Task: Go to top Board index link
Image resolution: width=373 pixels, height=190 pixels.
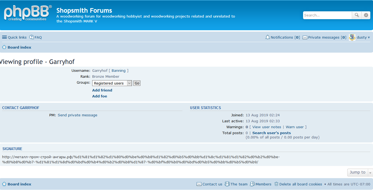Action: click(x=20, y=47)
